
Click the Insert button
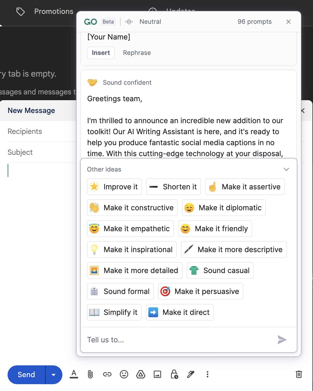click(x=101, y=53)
